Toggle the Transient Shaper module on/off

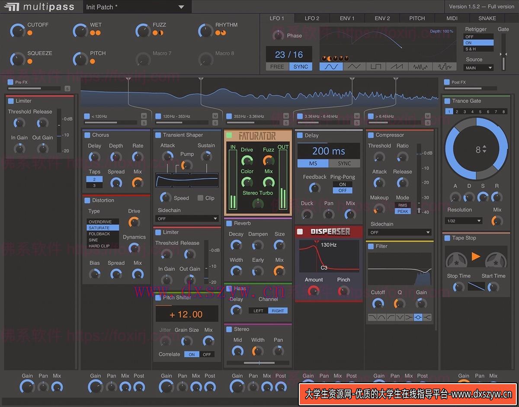pos(158,135)
